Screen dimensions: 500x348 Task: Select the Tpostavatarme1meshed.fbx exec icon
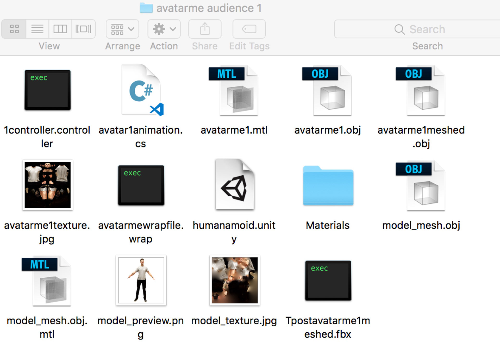point(328,281)
